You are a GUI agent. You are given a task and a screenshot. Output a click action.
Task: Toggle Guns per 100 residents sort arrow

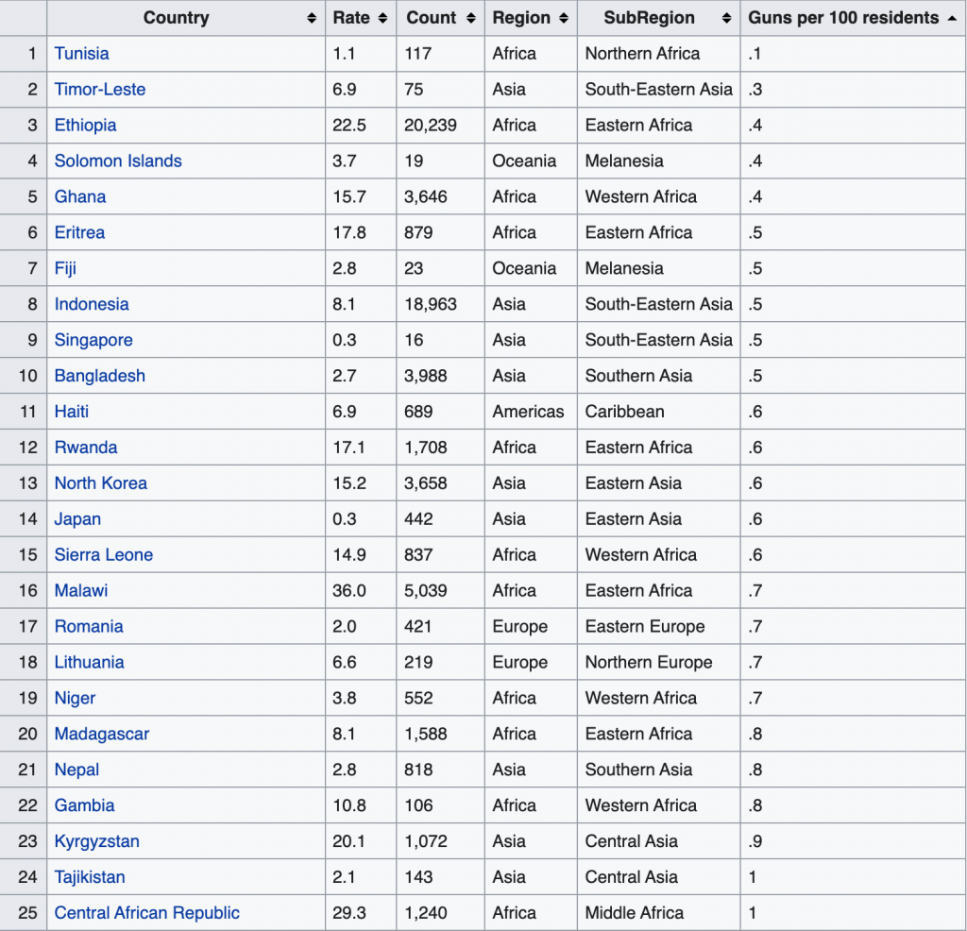(951, 18)
